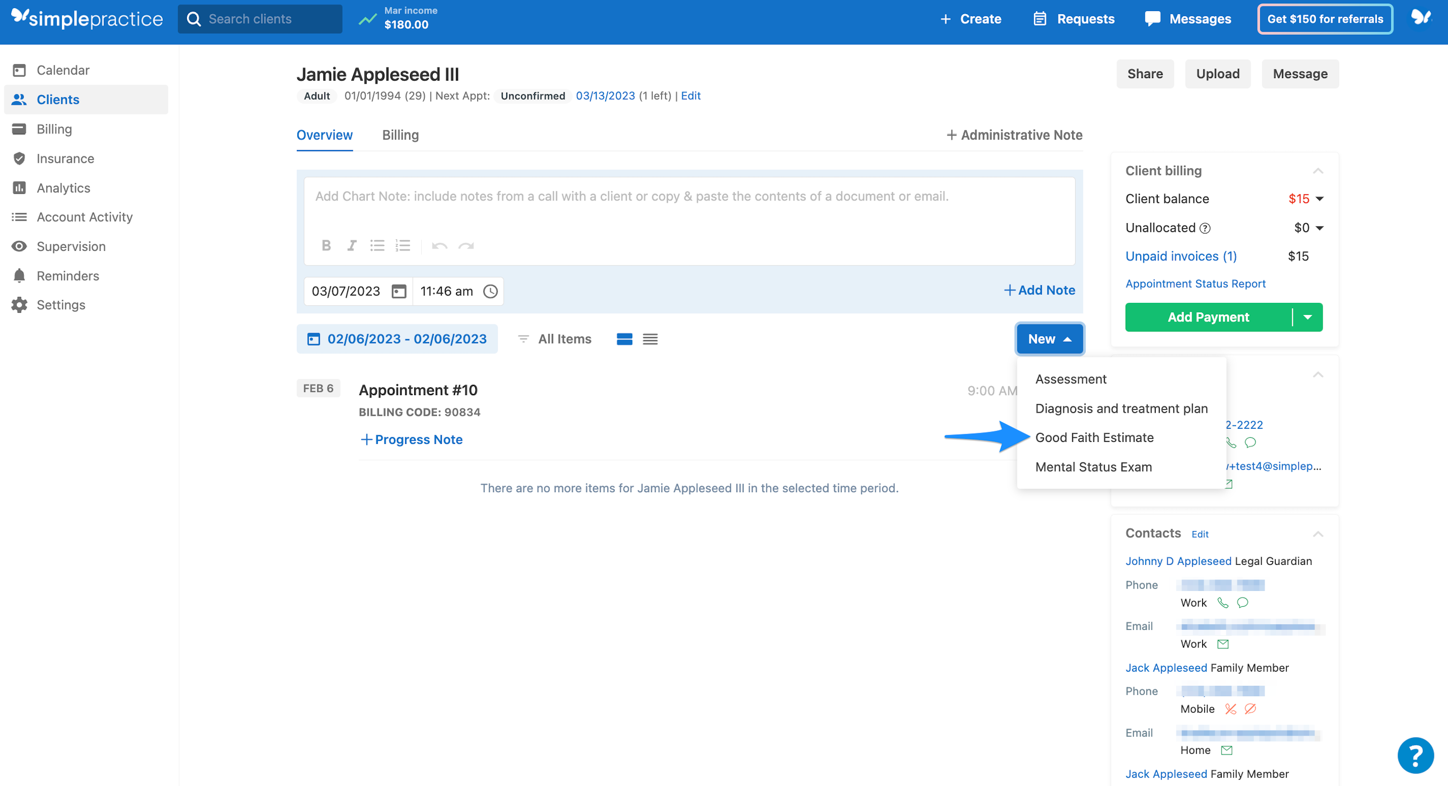Open the Add Payment dropdown arrow
The height and width of the screenshot is (786, 1448).
1308,316
